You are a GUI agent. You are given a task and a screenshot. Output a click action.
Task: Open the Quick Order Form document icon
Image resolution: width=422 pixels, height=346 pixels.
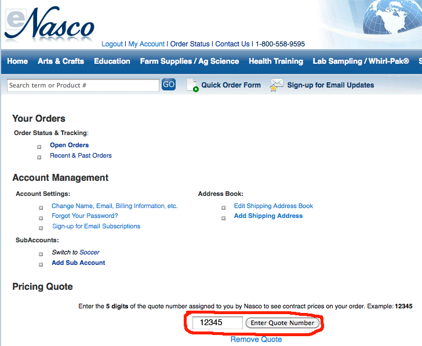tap(192, 85)
